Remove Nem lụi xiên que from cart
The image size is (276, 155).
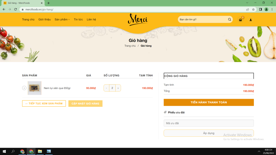pyautogui.click(x=24, y=88)
